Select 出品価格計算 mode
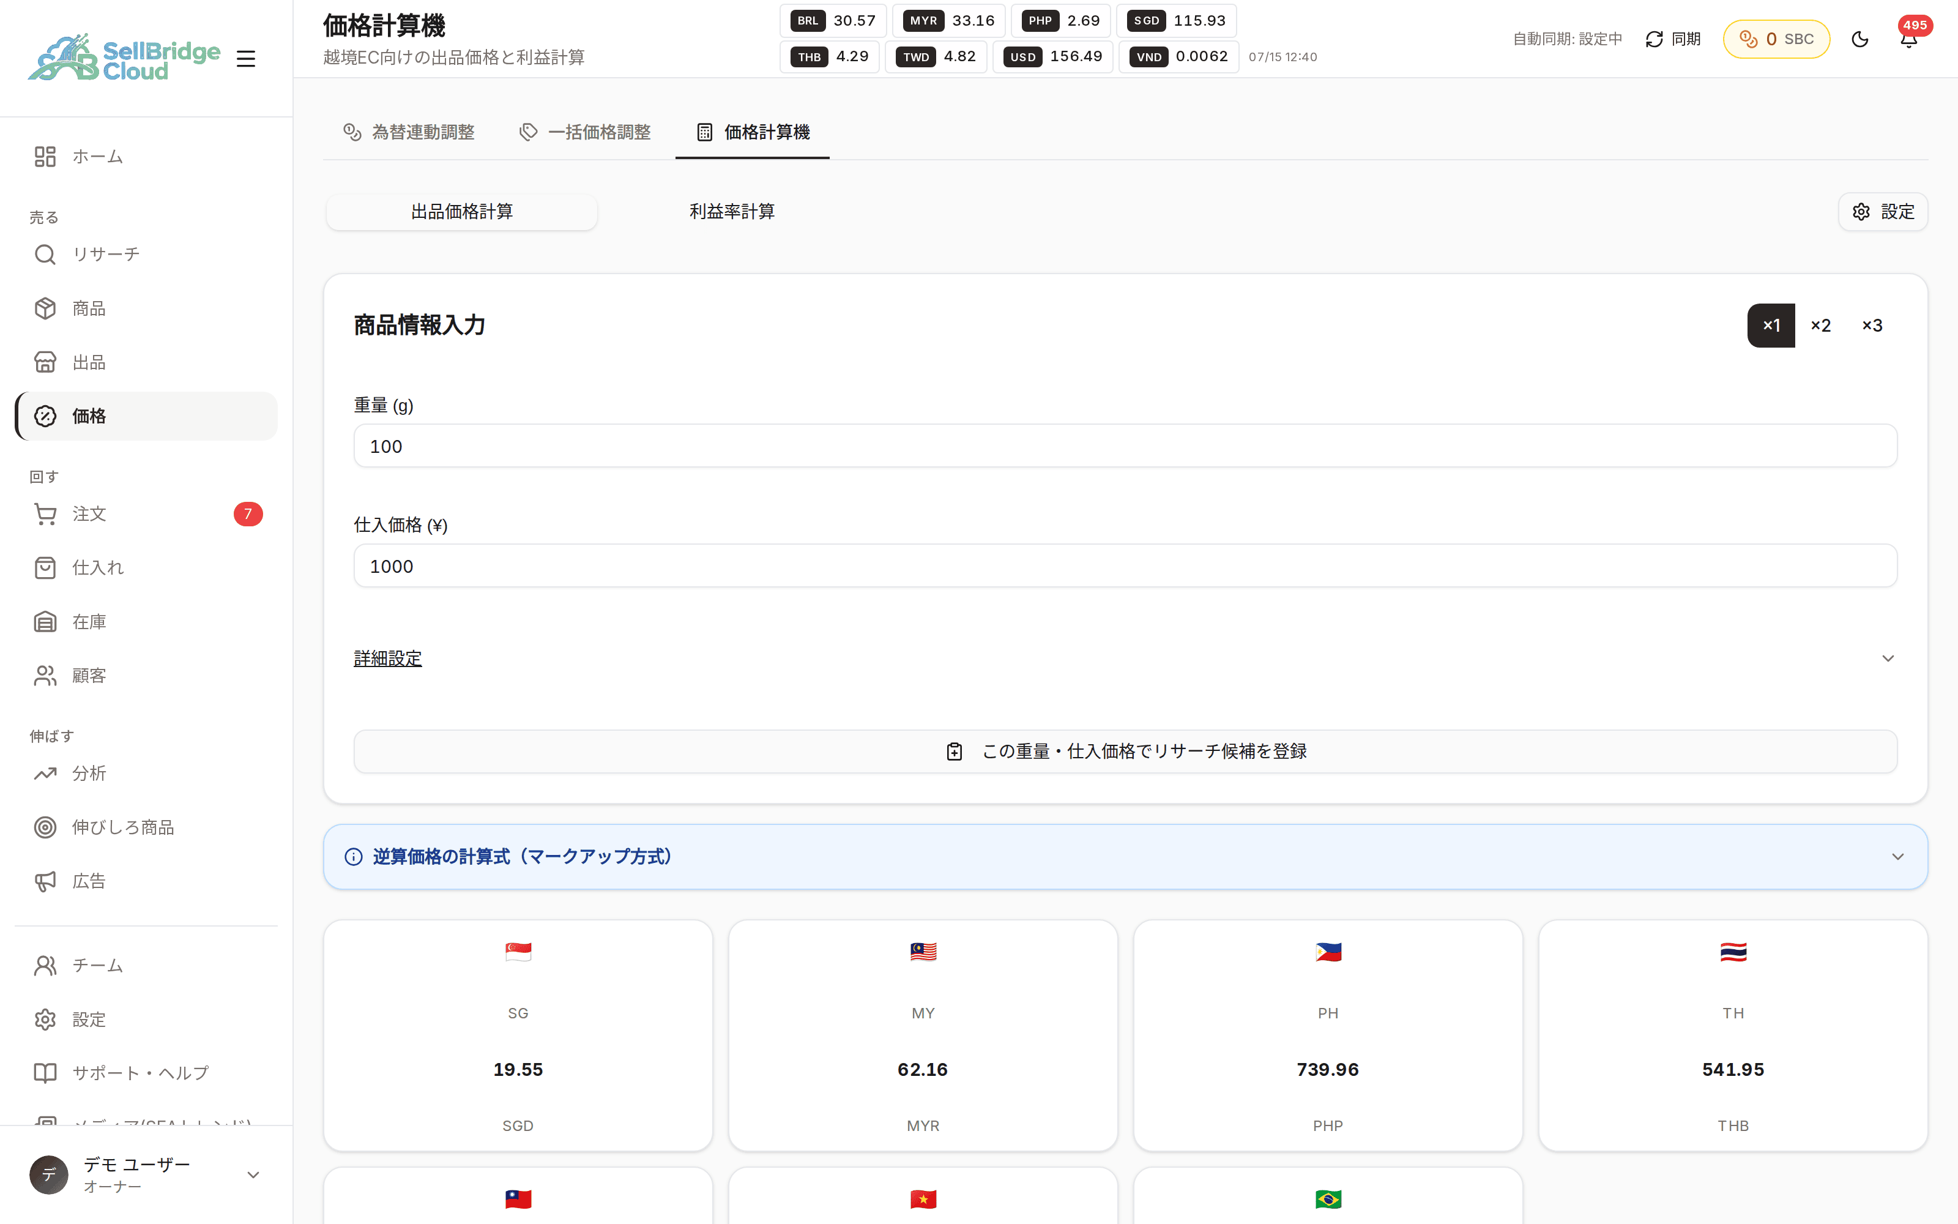Image resolution: width=1958 pixels, height=1224 pixels. click(x=462, y=211)
